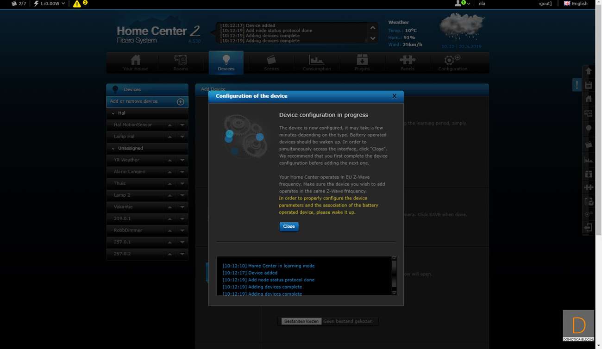The image size is (602, 349).
Task: Click the consumption chart icon in right sidebar
Action: point(589,160)
